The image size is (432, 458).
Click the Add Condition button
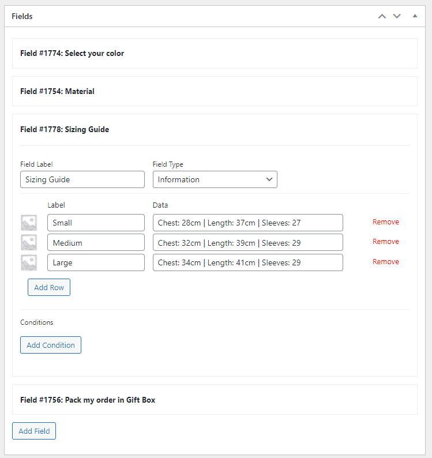tap(51, 345)
